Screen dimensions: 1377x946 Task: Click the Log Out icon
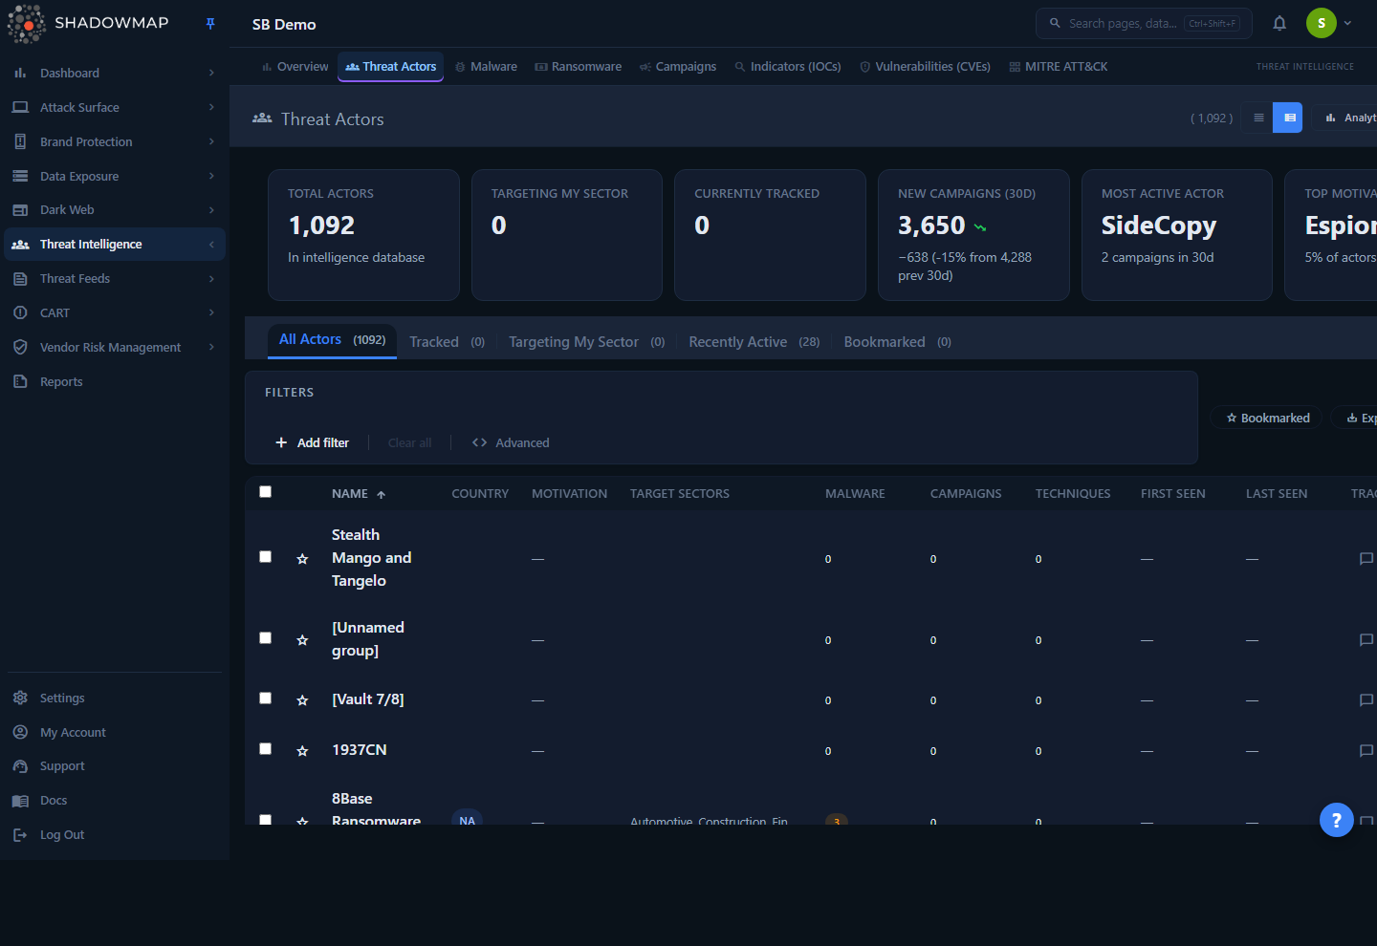(20, 835)
